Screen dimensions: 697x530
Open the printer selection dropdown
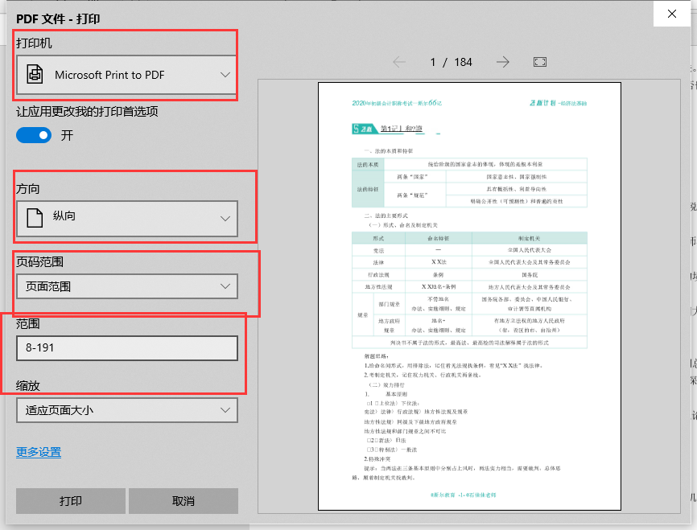pos(125,73)
